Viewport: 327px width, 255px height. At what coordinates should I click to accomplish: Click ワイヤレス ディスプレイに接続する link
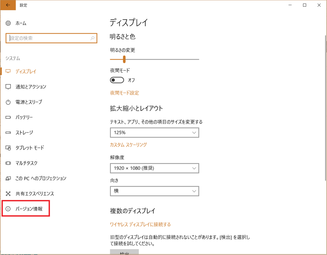[x=141, y=224]
